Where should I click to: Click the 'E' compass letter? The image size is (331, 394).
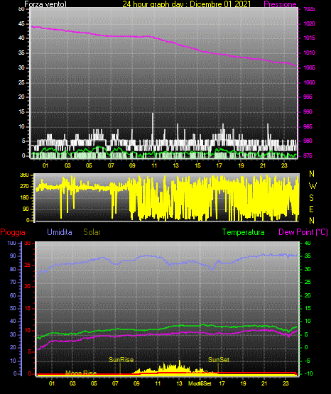311,209
